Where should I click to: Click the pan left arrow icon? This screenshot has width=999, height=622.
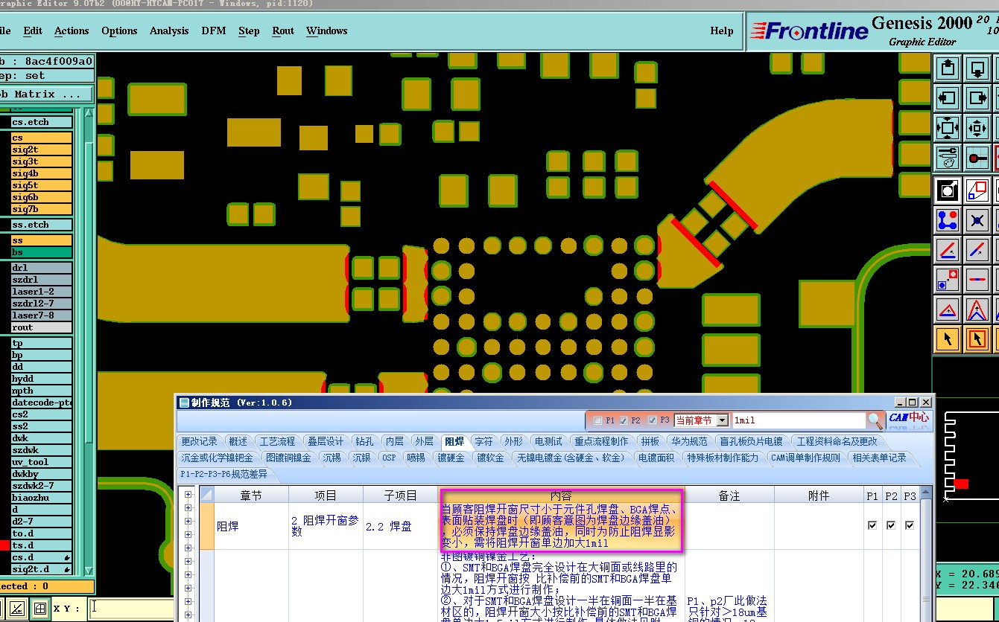click(x=948, y=98)
